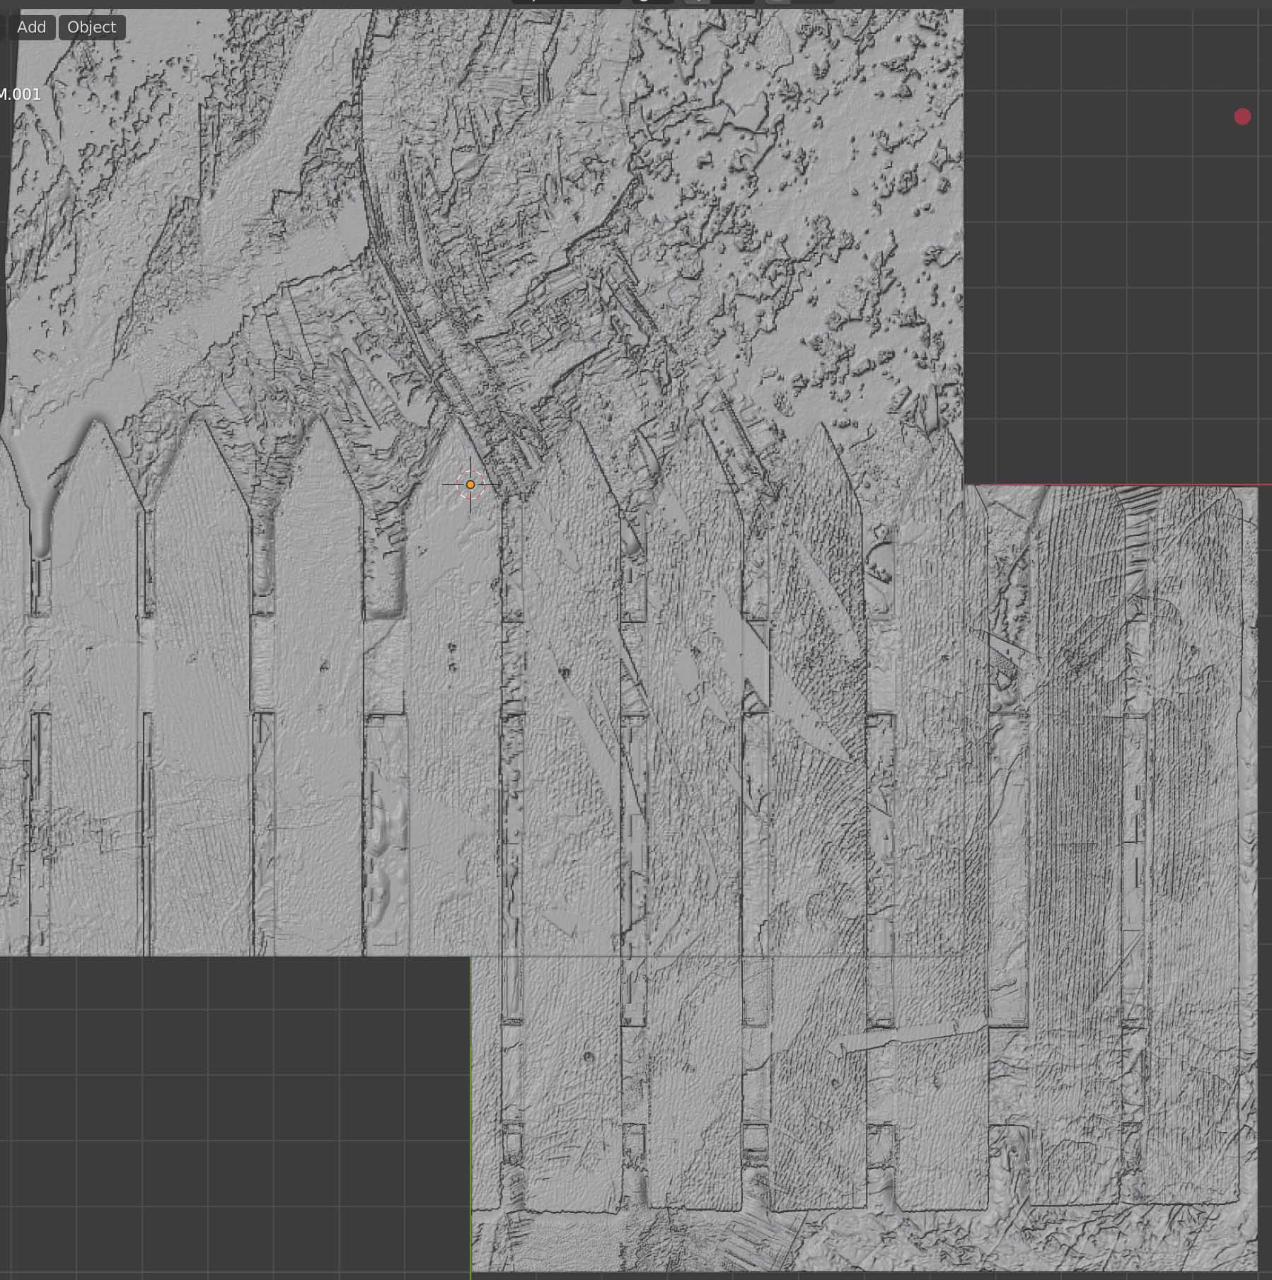Open the Object menu
This screenshot has width=1272, height=1280.
tap(91, 27)
